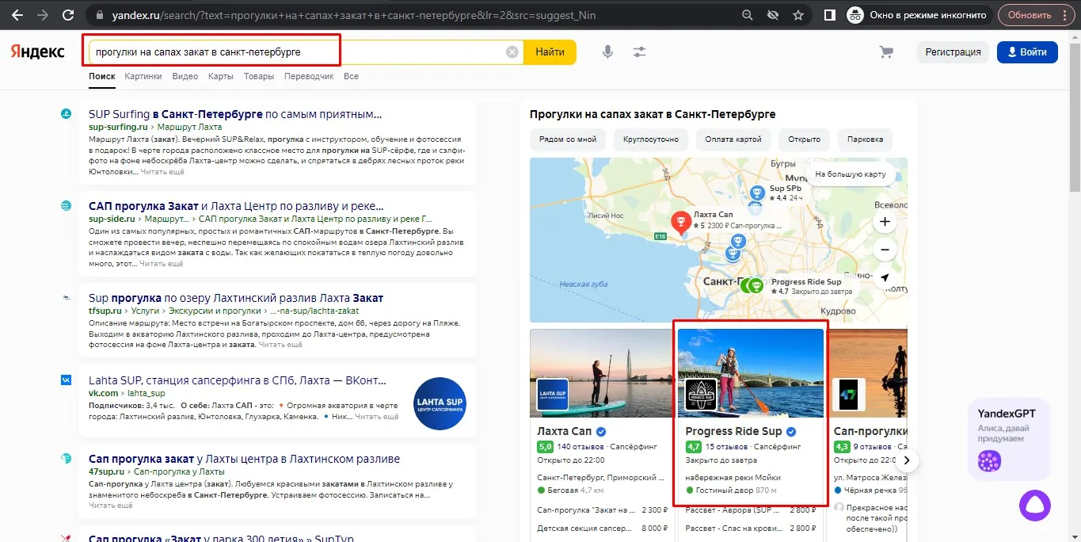Expand Читать ещё in SUP Surfing snippet
1081x542 pixels.
point(162,171)
